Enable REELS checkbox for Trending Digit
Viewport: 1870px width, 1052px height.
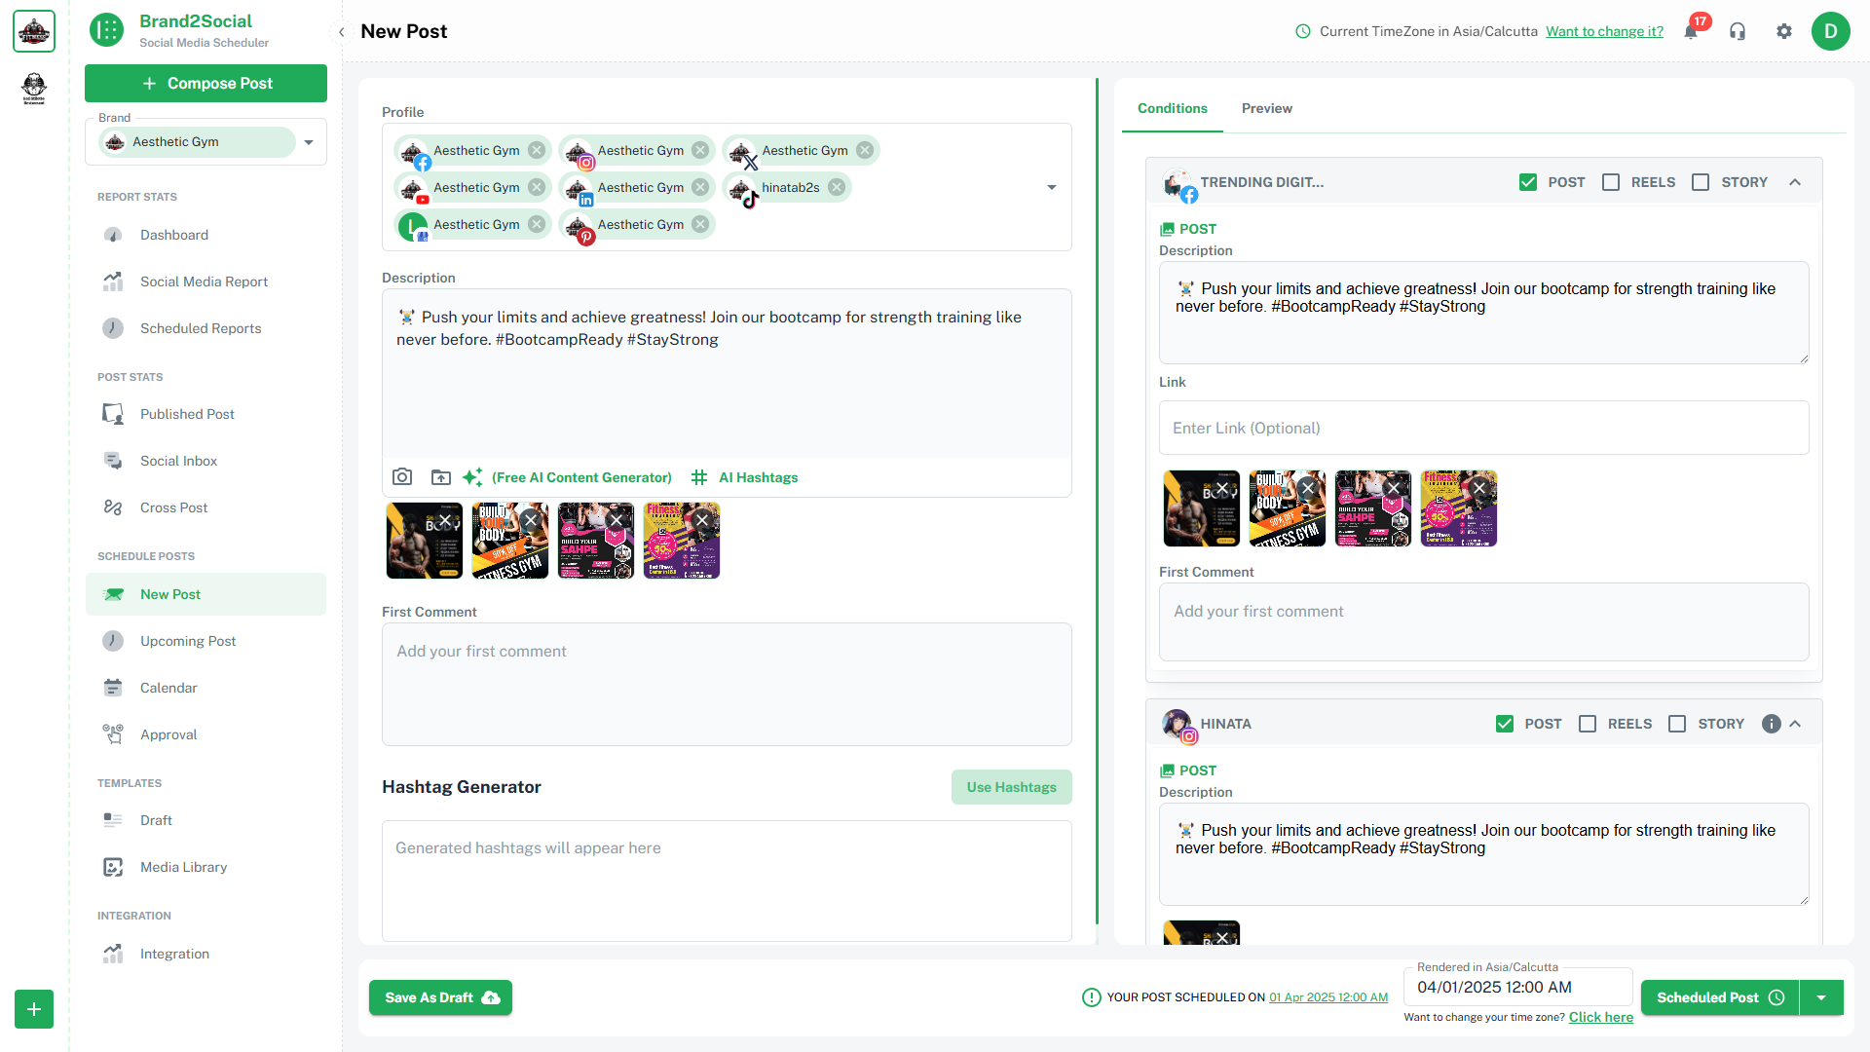1611,182
